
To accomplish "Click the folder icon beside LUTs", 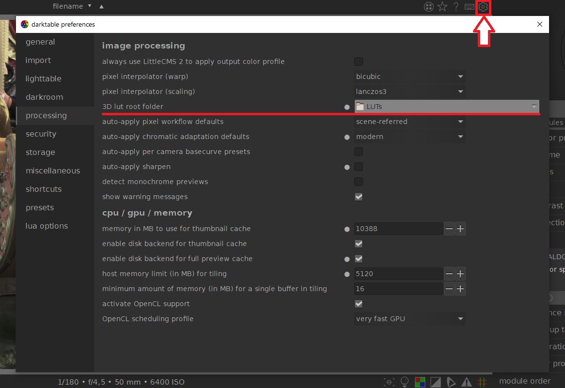I will click(x=360, y=106).
